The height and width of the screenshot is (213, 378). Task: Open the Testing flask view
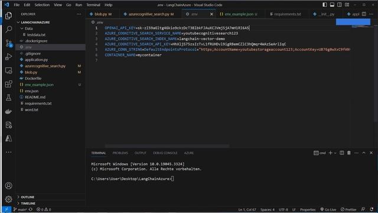tap(8, 98)
